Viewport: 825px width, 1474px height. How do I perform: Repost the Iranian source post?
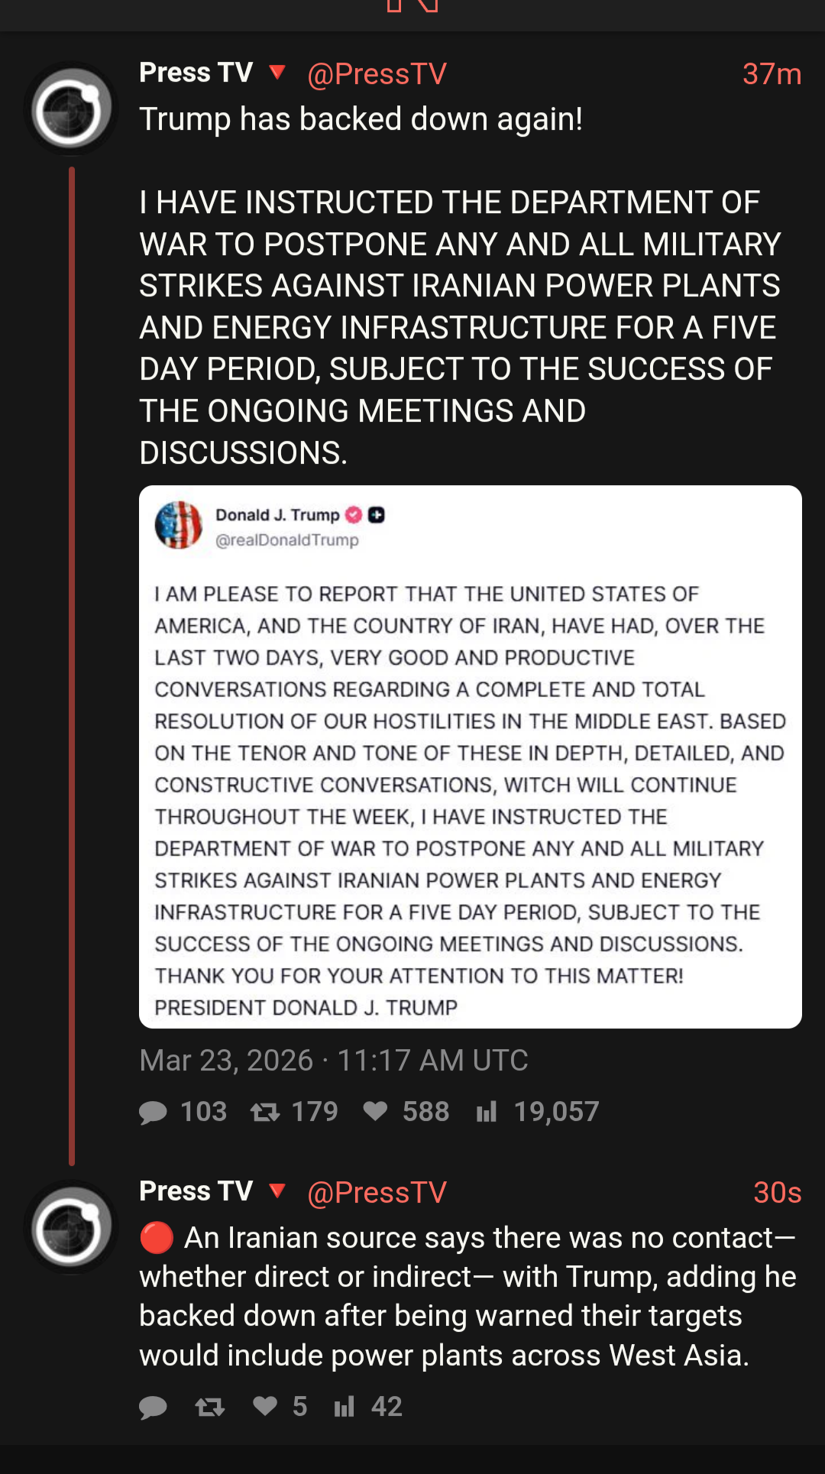(x=210, y=1407)
